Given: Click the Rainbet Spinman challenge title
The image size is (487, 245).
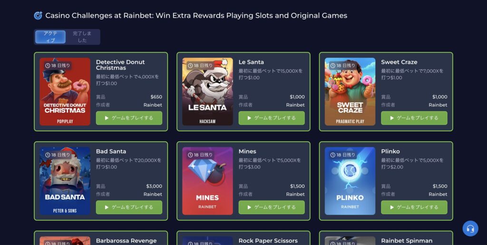Looking at the screenshot, I should (x=407, y=241).
